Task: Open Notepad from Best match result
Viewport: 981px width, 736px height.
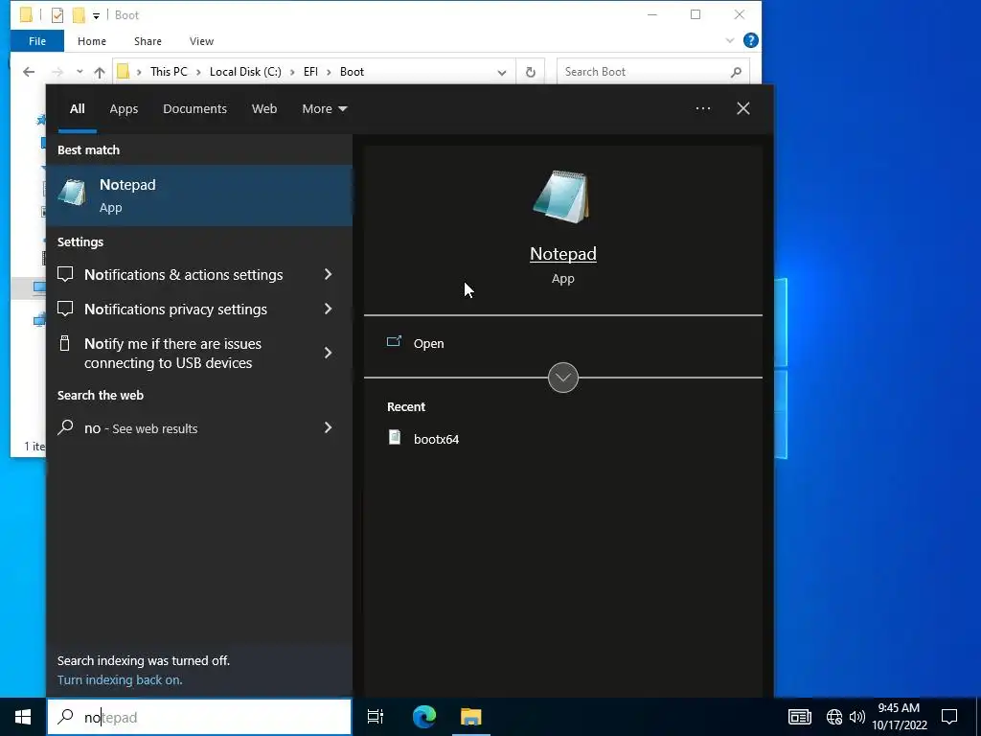Action: coord(199,195)
